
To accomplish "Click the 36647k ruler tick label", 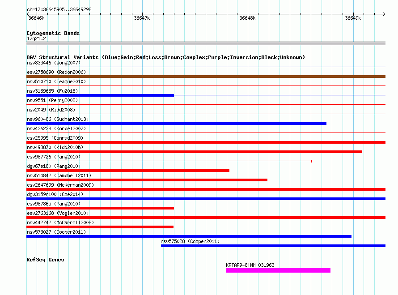I will pyautogui.click(x=142, y=18).
